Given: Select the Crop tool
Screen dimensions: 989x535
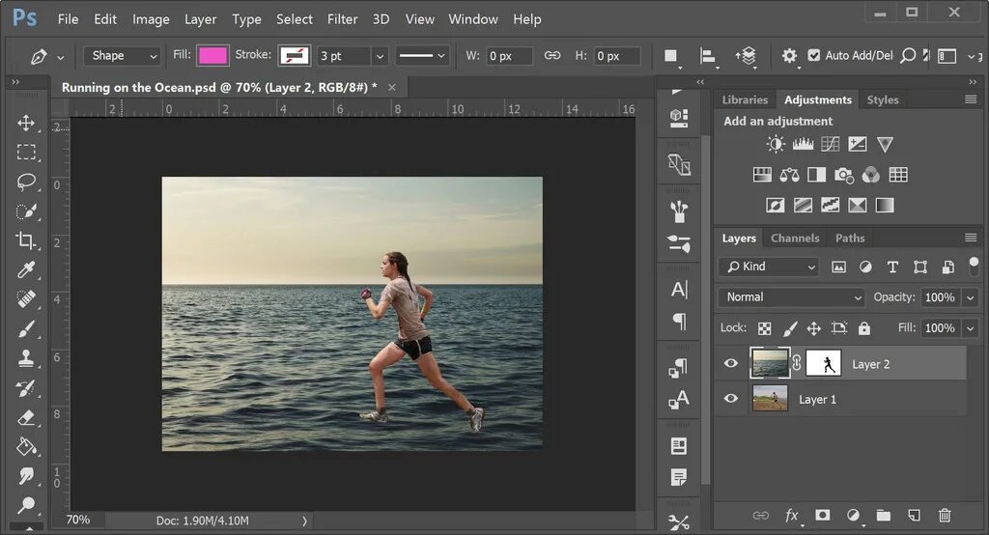Looking at the screenshot, I should pyautogui.click(x=26, y=240).
